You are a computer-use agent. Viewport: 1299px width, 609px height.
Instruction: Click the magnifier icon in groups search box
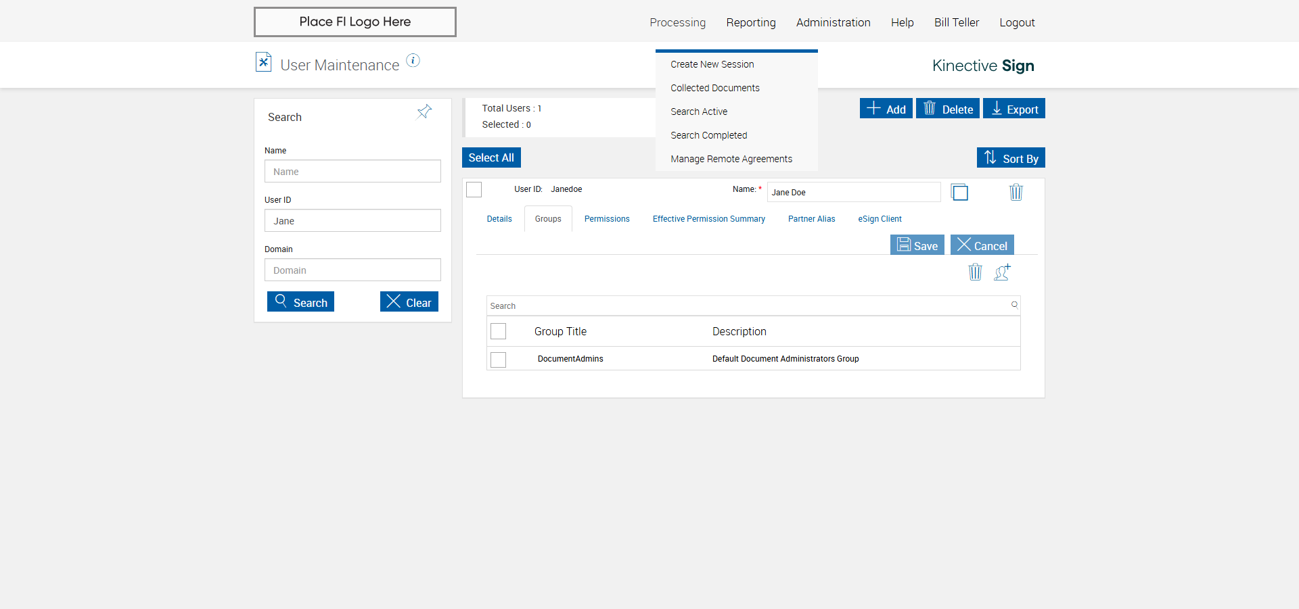click(1014, 305)
